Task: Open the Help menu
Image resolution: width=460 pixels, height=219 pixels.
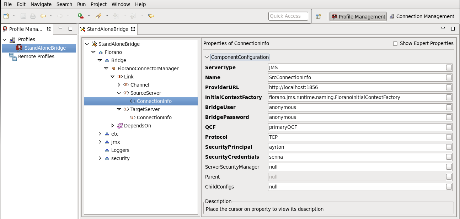Action: pyautogui.click(x=140, y=4)
